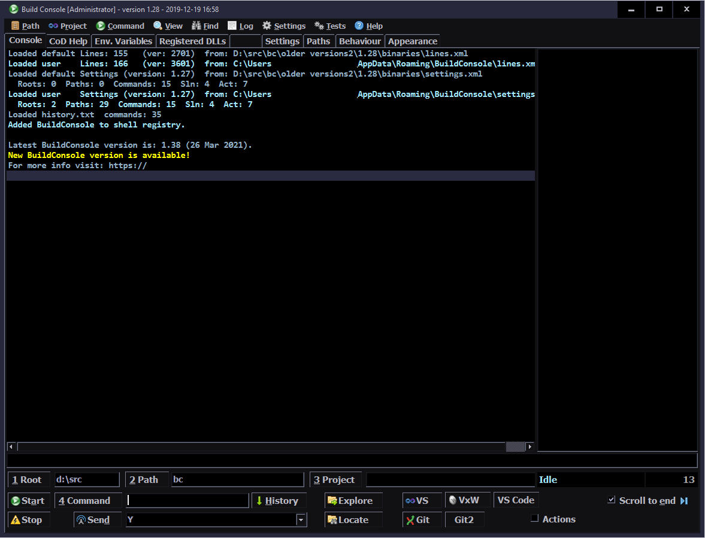Enable the Actions checkbox
705x538 pixels.
click(535, 518)
